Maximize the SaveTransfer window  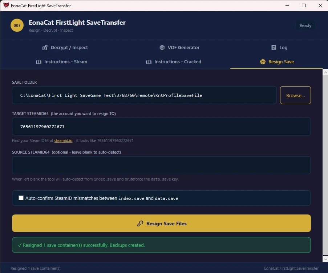pyautogui.click(x=304, y=5)
